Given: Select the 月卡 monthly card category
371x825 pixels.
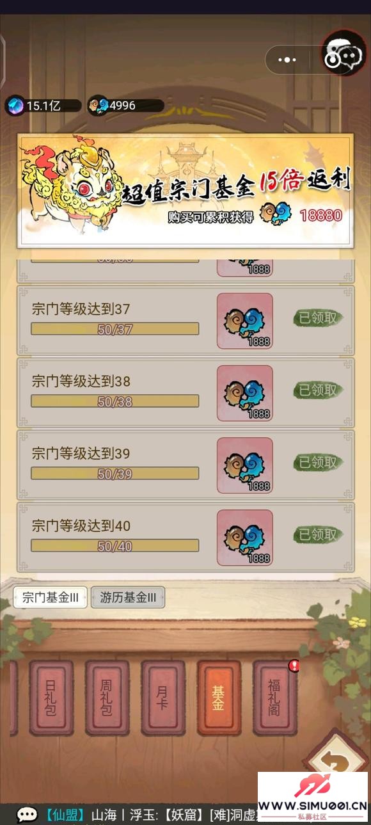Looking at the screenshot, I should coord(163,698).
